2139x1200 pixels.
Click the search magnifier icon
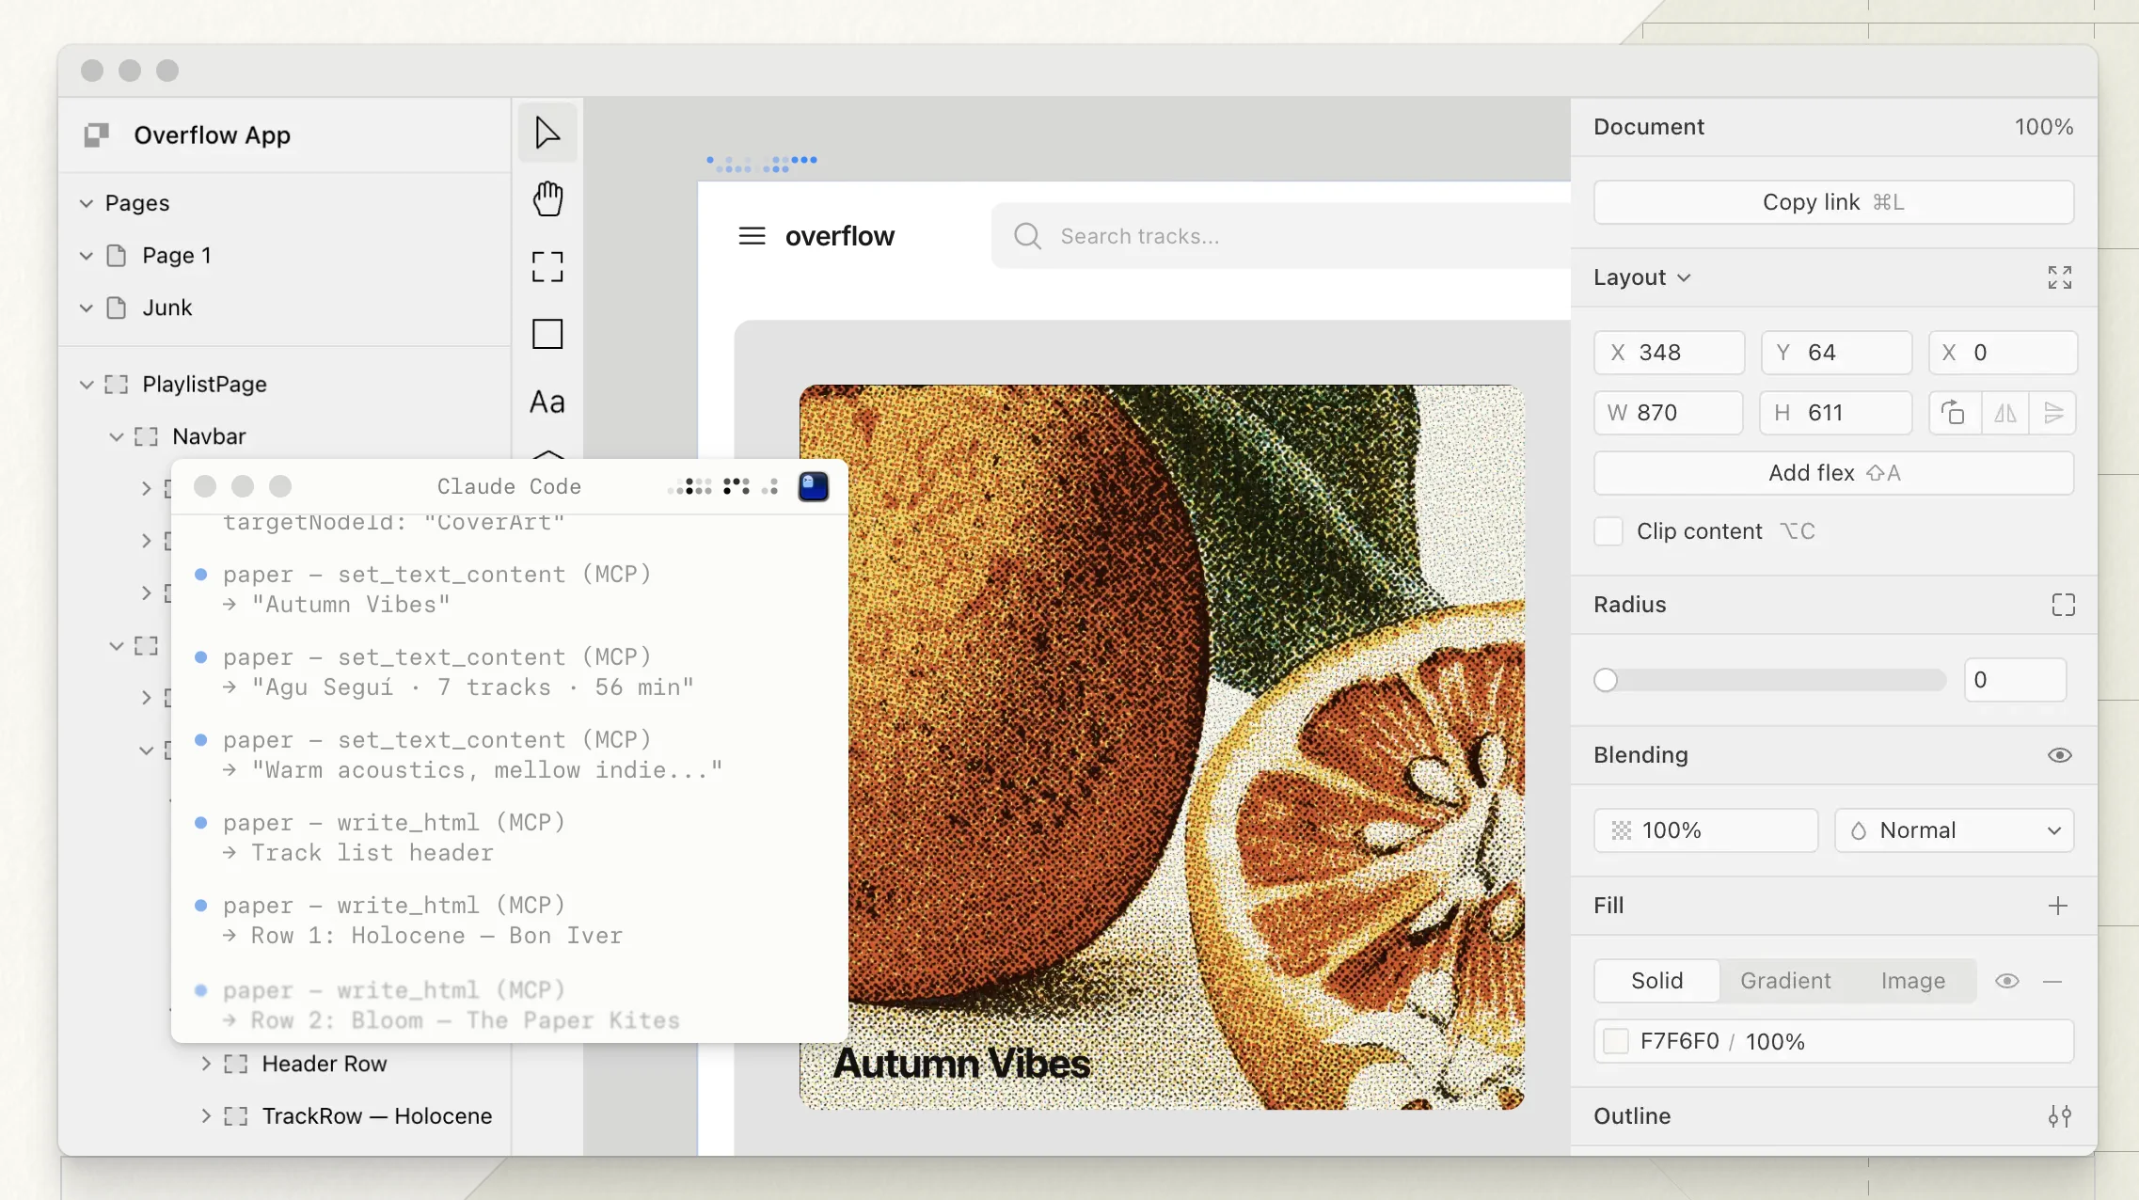point(1027,236)
